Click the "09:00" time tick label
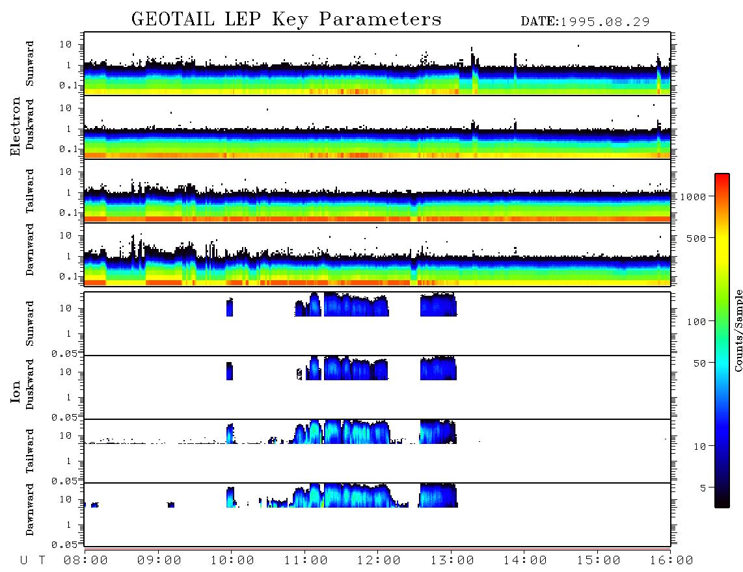The height and width of the screenshot is (572, 743). pos(159,560)
